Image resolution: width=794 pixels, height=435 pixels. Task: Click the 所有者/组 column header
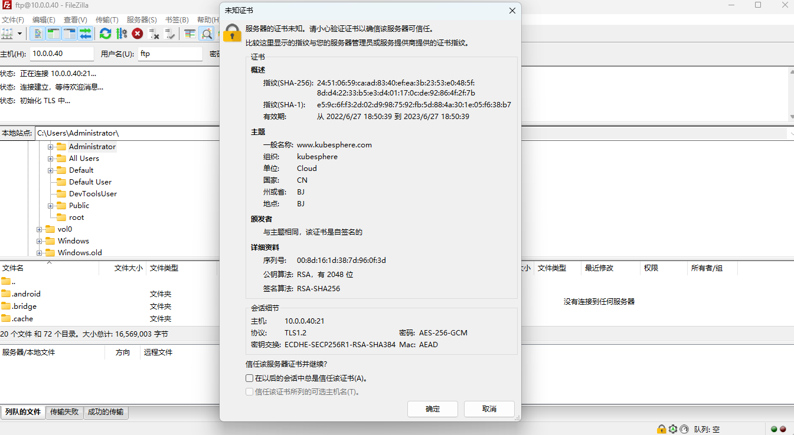click(712, 268)
